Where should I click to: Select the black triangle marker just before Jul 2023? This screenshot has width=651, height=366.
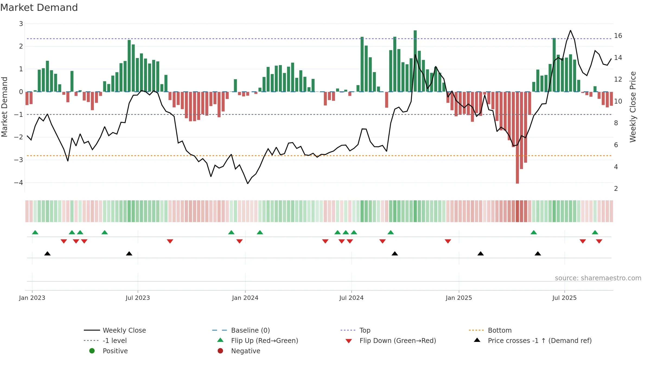pyautogui.click(x=129, y=253)
